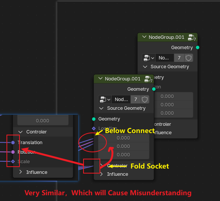
Task: Click Scale diamond socket on left node
Action: 13,162
